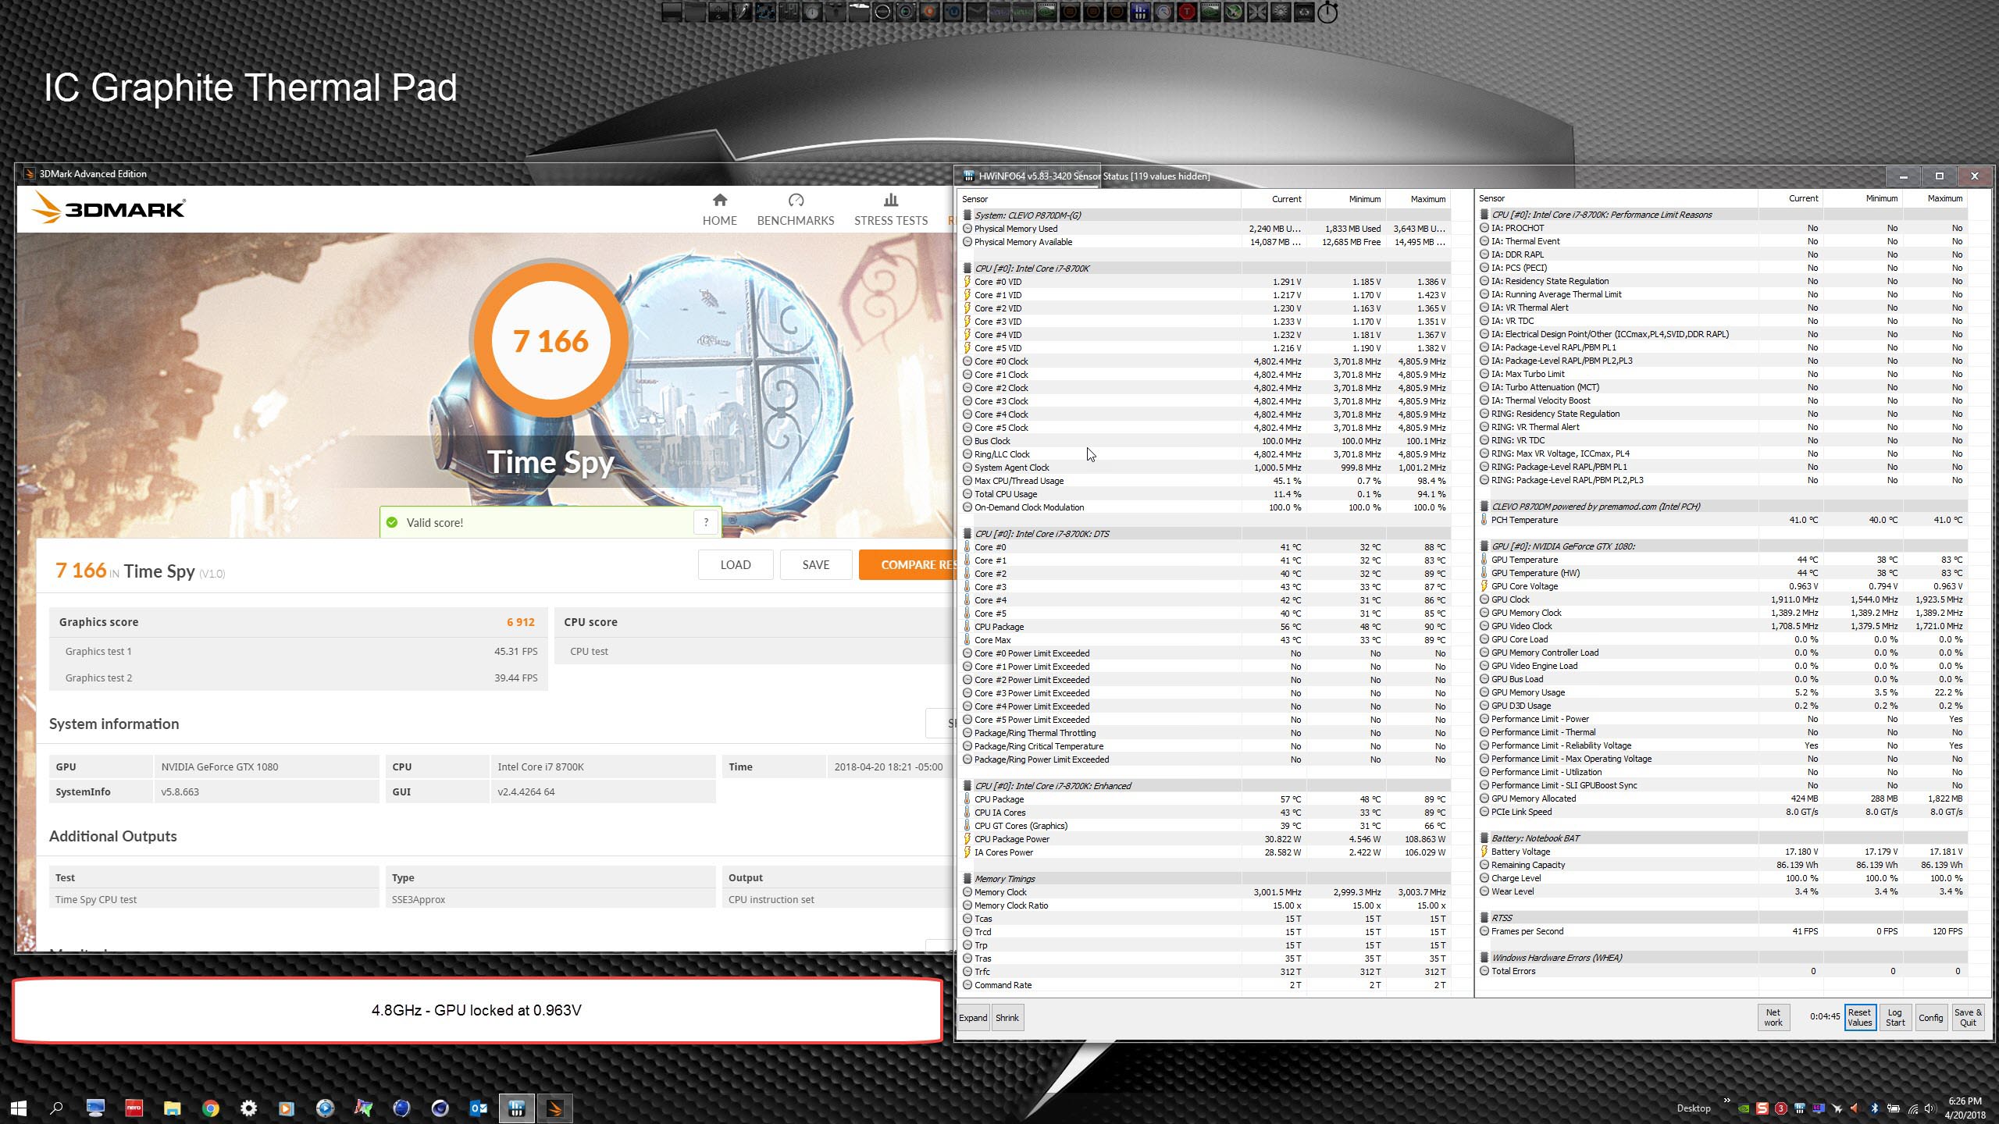Click the Expand button in HWiNFO64

973,1017
